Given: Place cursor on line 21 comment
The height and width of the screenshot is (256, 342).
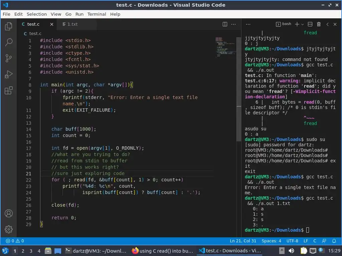Looking at the screenshot, I should click(88, 173).
